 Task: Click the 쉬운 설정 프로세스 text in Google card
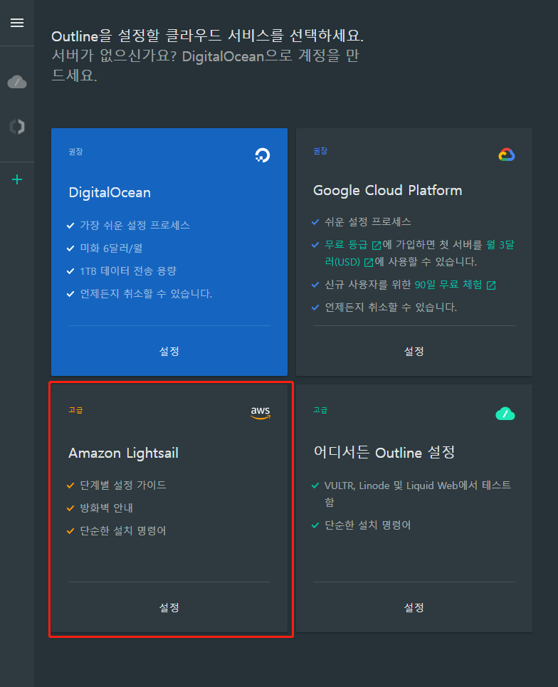(x=368, y=221)
